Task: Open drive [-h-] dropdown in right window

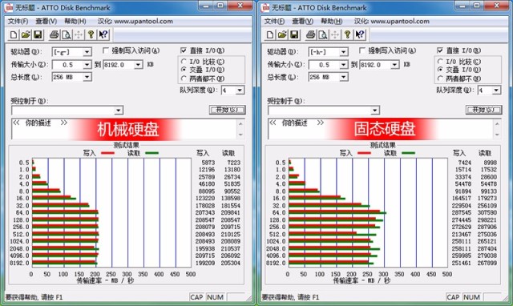Action: pos(343,52)
